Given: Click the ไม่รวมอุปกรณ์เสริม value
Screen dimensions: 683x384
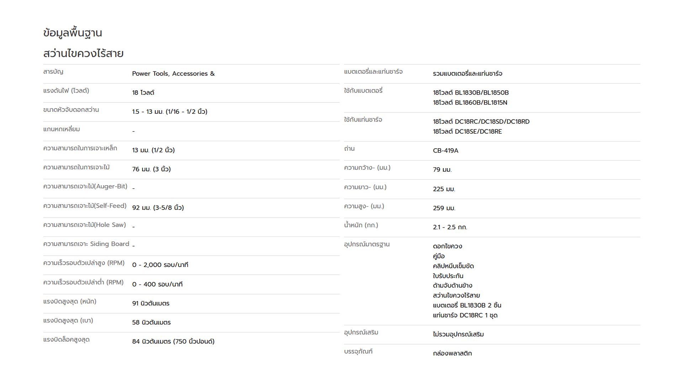Looking at the screenshot, I should [458, 334].
